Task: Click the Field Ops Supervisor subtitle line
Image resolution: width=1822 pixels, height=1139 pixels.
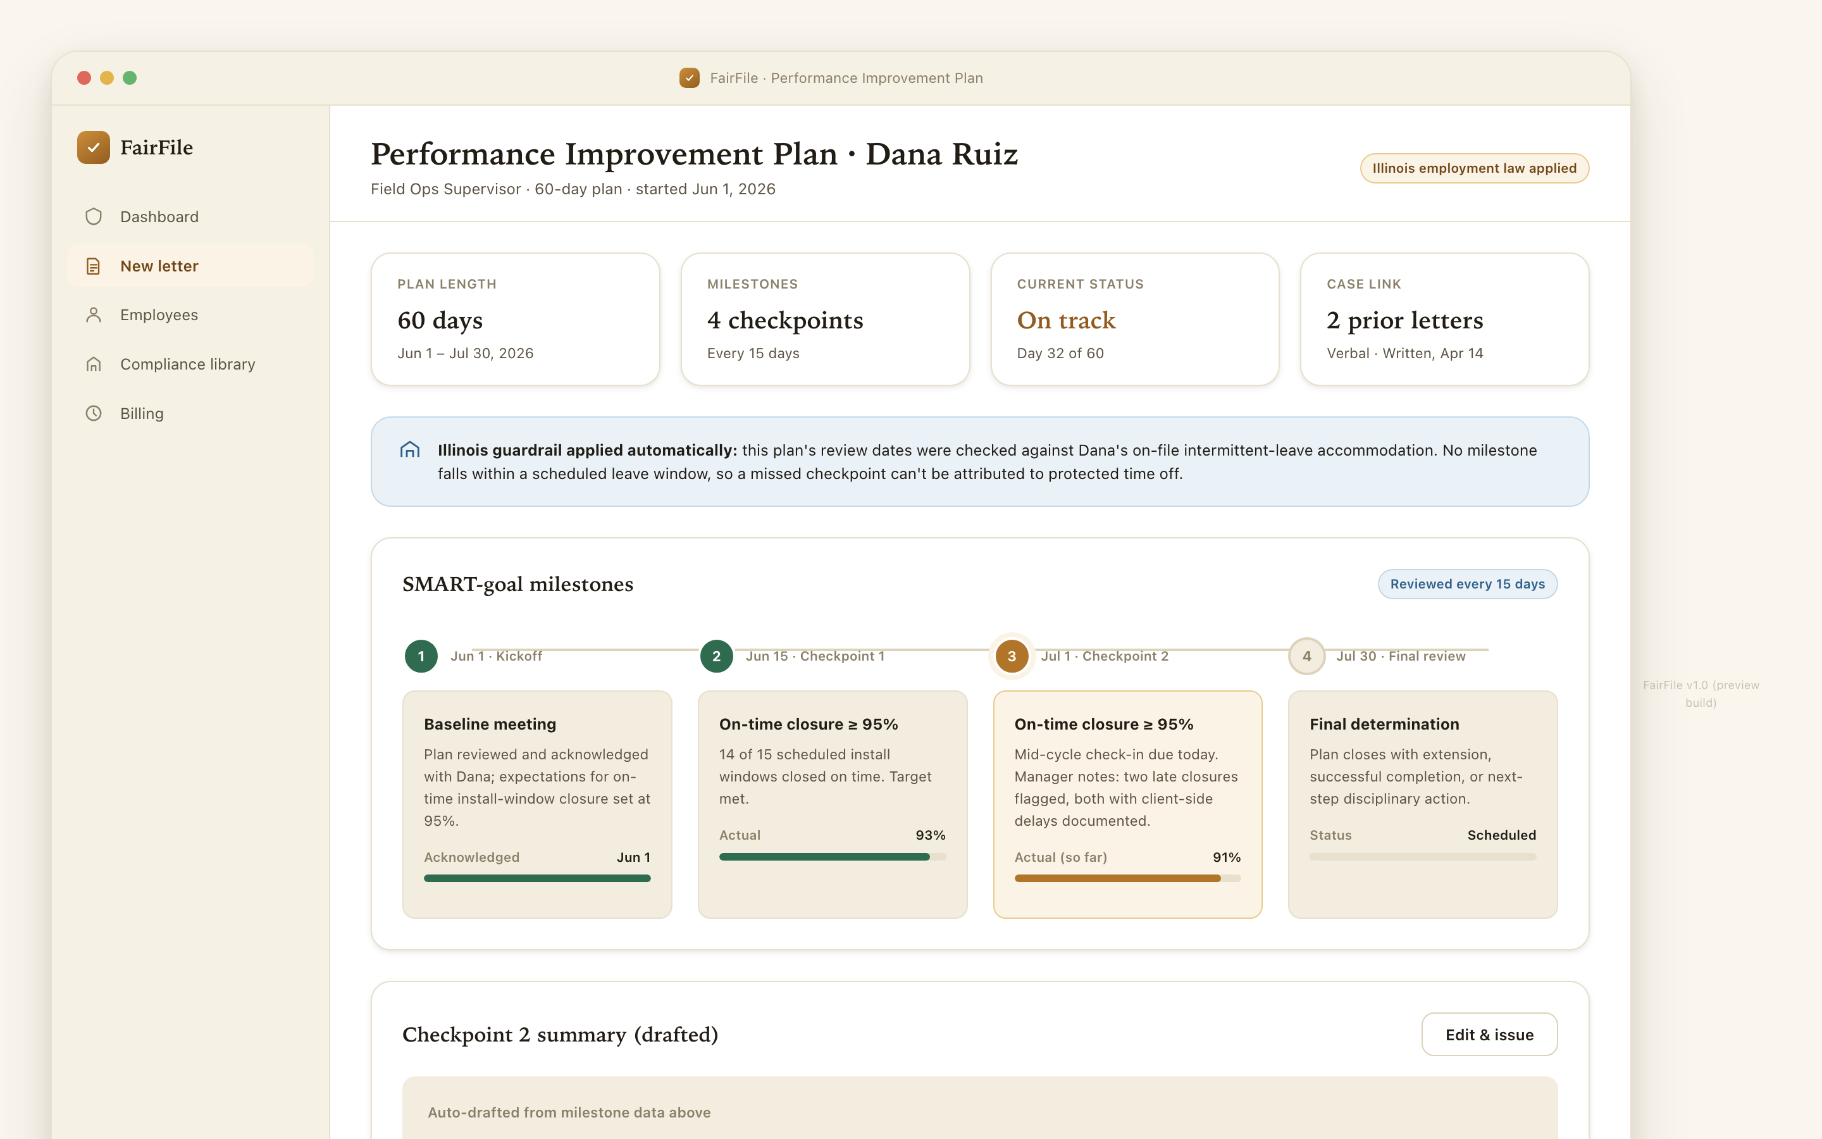Action: [573, 189]
